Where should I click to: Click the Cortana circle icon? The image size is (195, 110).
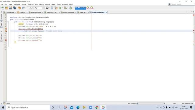[x=53, y=107]
